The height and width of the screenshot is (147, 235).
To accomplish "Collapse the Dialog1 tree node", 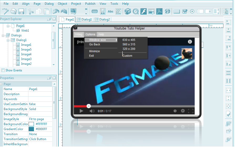I will click(8, 40).
